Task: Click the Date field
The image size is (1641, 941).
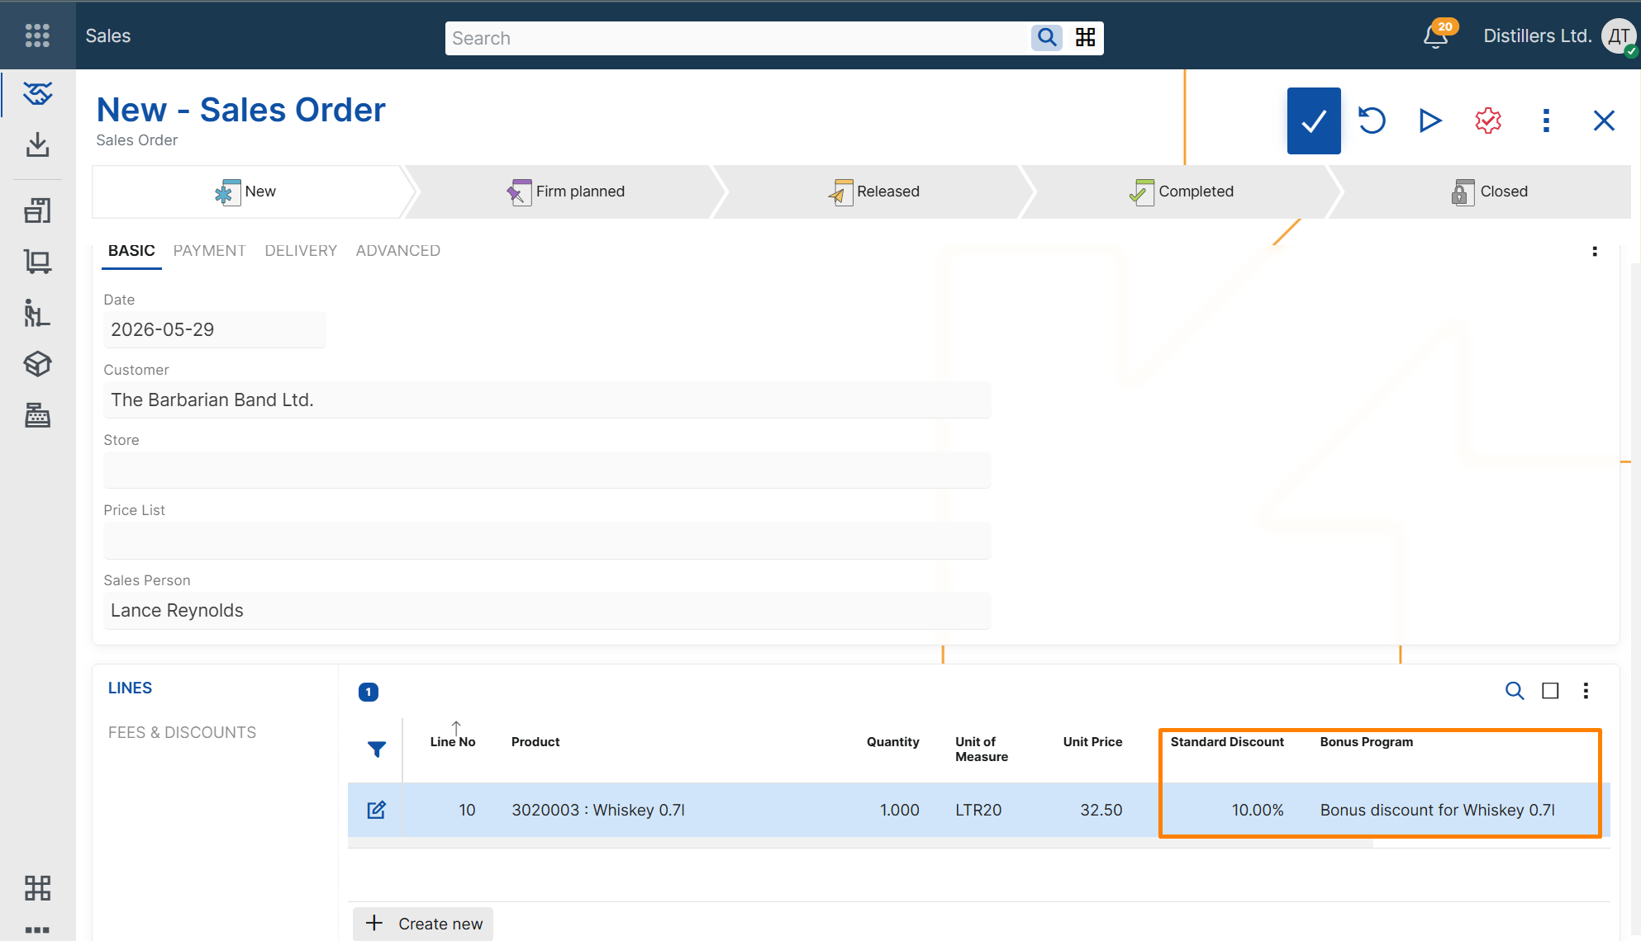Action: (214, 330)
